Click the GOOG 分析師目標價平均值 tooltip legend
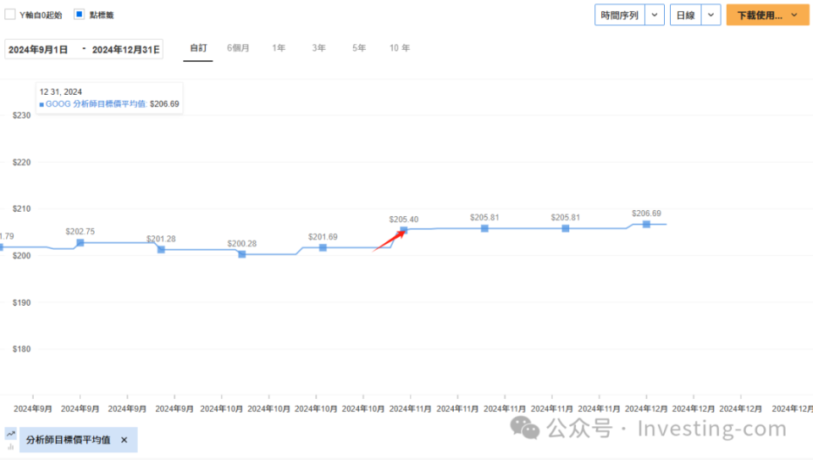The image size is (813, 460). 96,103
